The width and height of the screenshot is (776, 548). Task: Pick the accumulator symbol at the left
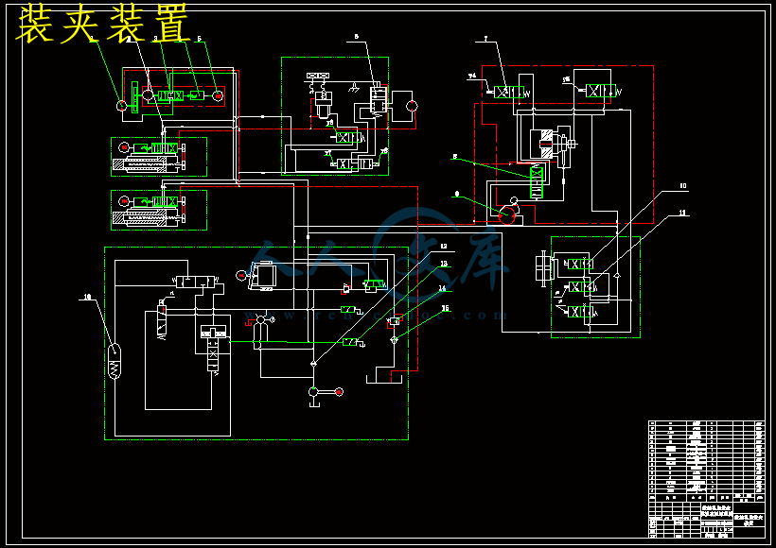(x=115, y=360)
